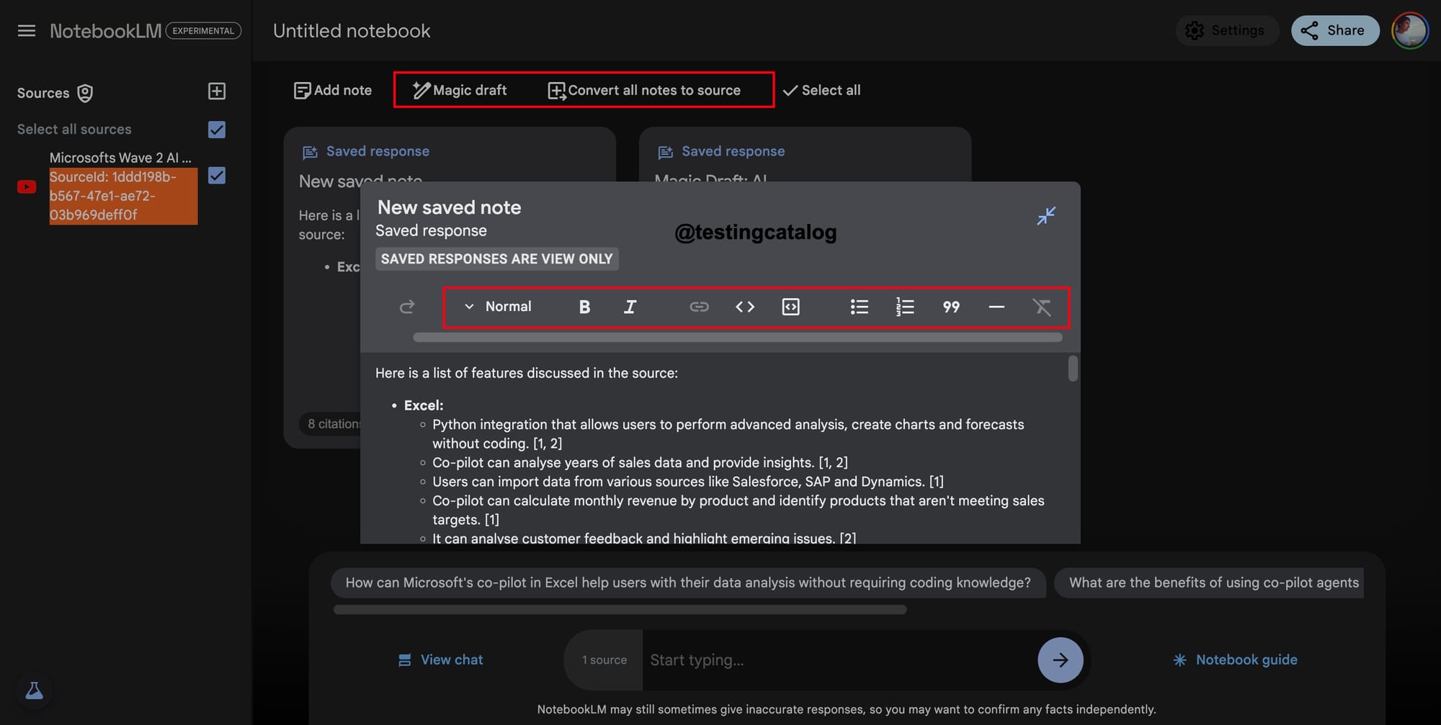The height and width of the screenshot is (725, 1441).
Task: Open the labs flask icon
Action: [x=34, y=691]
